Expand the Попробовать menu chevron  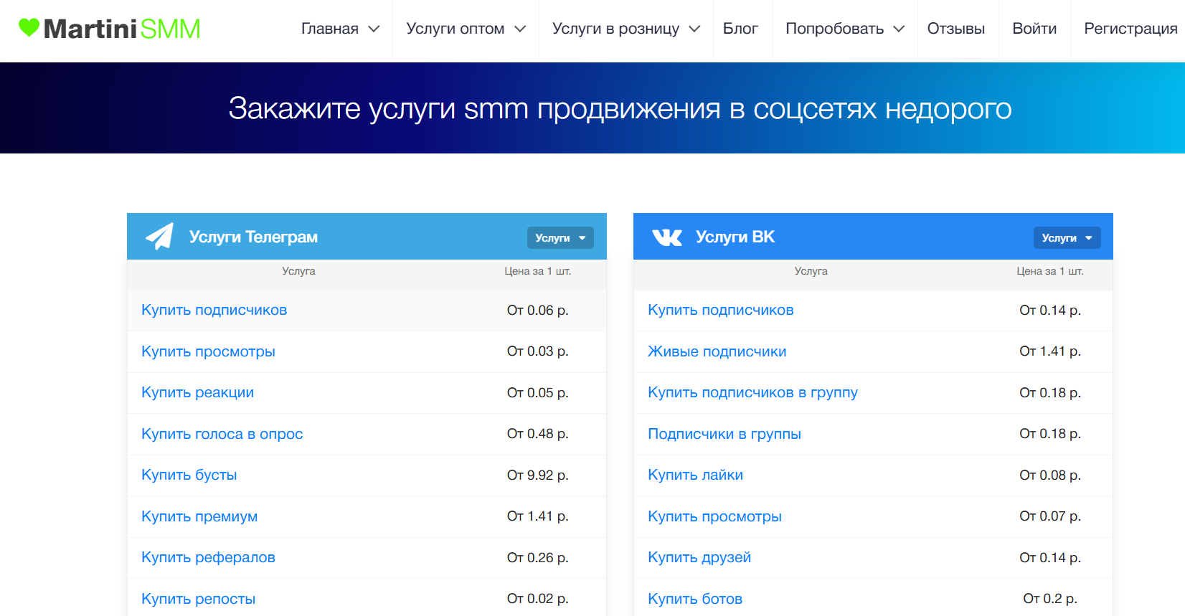(x=899, y=29)
